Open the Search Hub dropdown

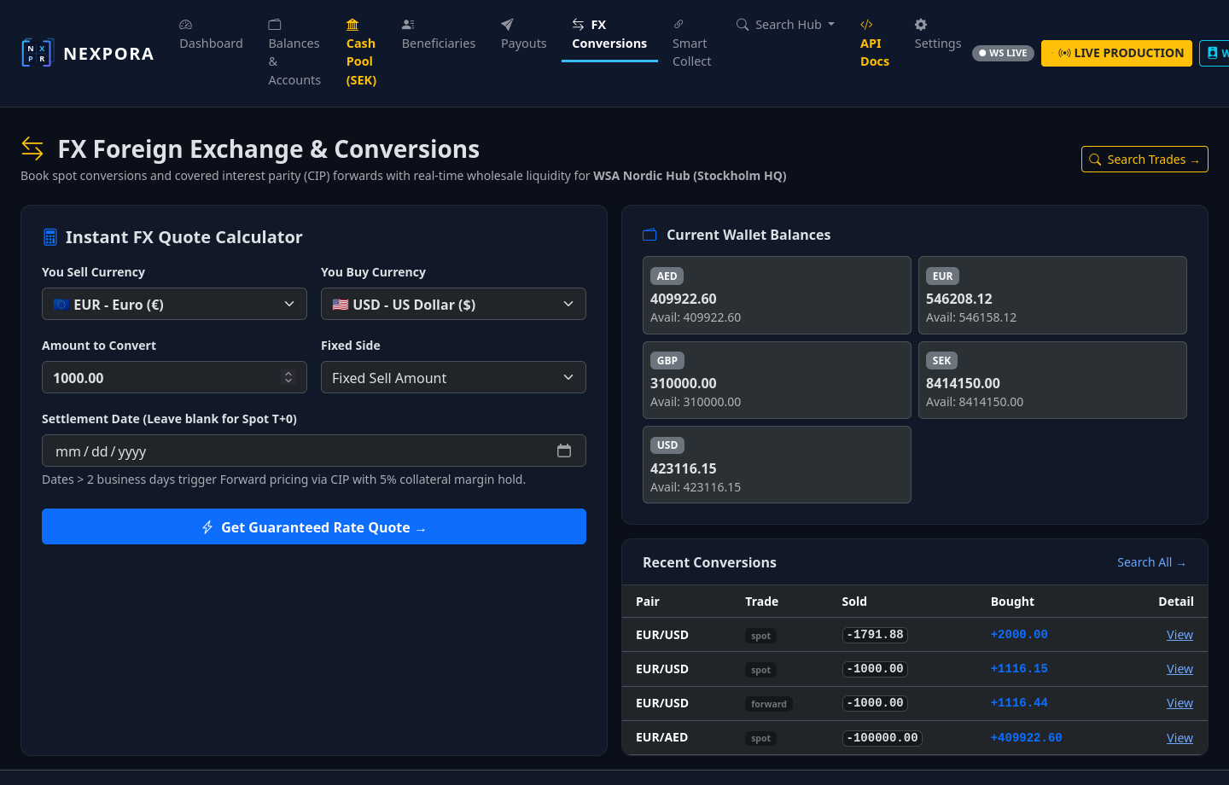(786, 25)
